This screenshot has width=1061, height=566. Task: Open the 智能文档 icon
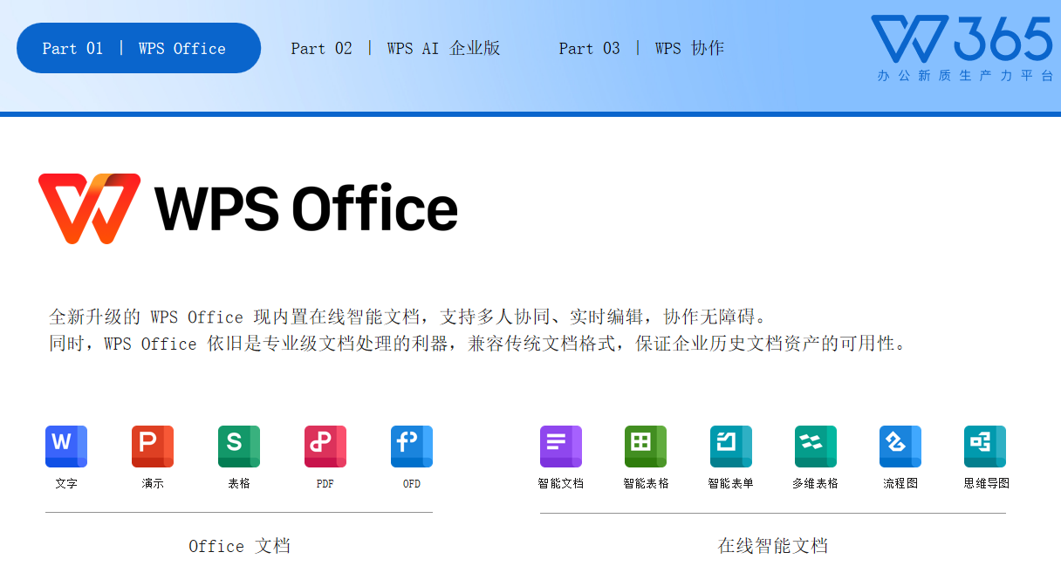pyautogui.click(x=561, y=447)
